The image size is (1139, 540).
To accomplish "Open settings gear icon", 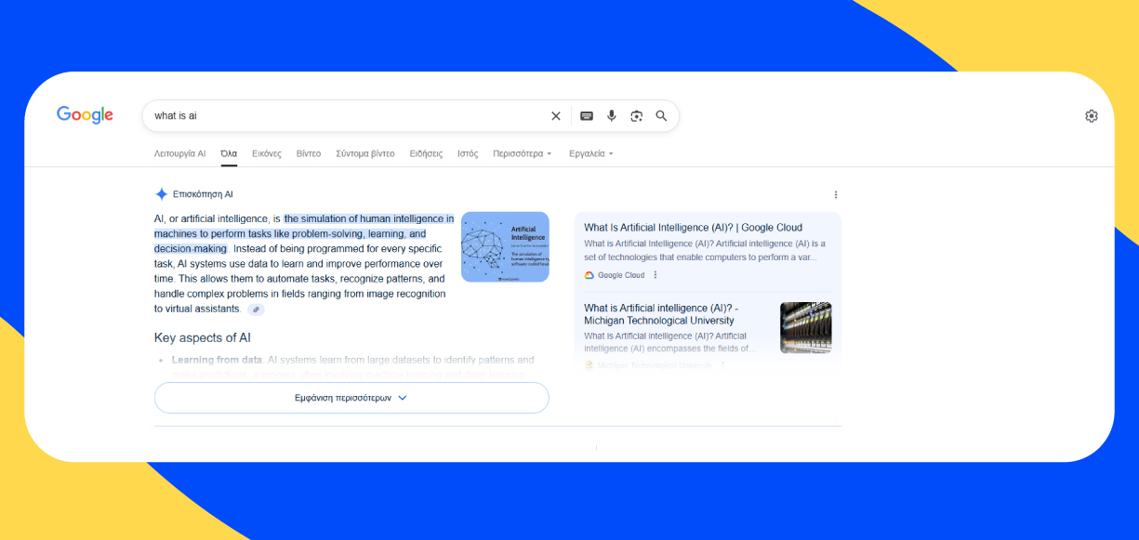I will pyautogui.click(x=1092, y=116).
